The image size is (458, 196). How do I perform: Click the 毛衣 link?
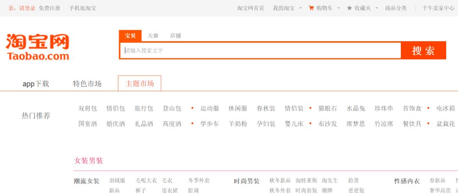coord(167,181)
